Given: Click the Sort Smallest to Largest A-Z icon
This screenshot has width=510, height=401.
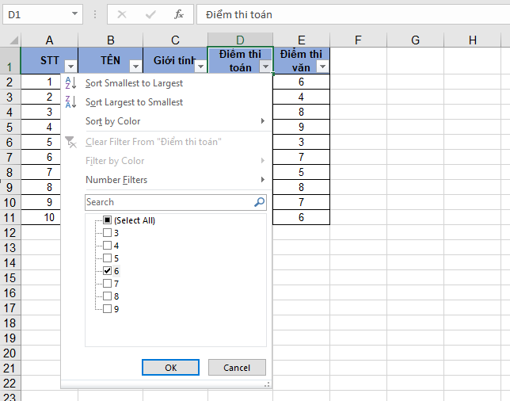Looking at the screenshot, I should pyautogui.click(x=70, y=83).
